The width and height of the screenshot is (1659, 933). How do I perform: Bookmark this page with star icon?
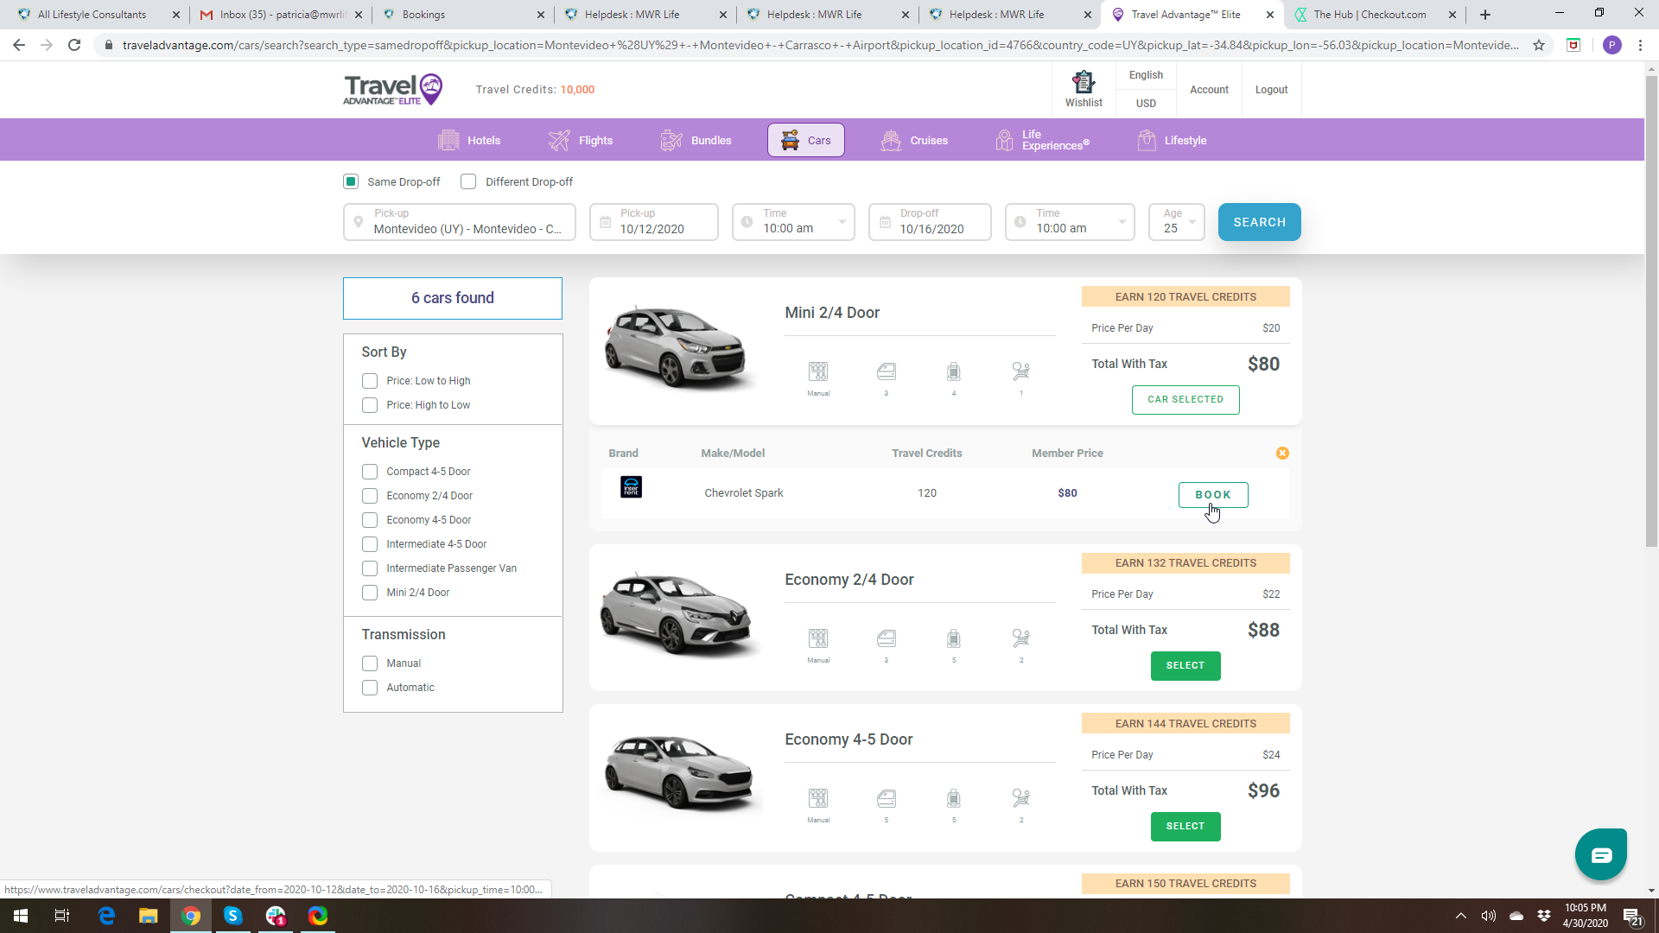tap(1539, 45)
